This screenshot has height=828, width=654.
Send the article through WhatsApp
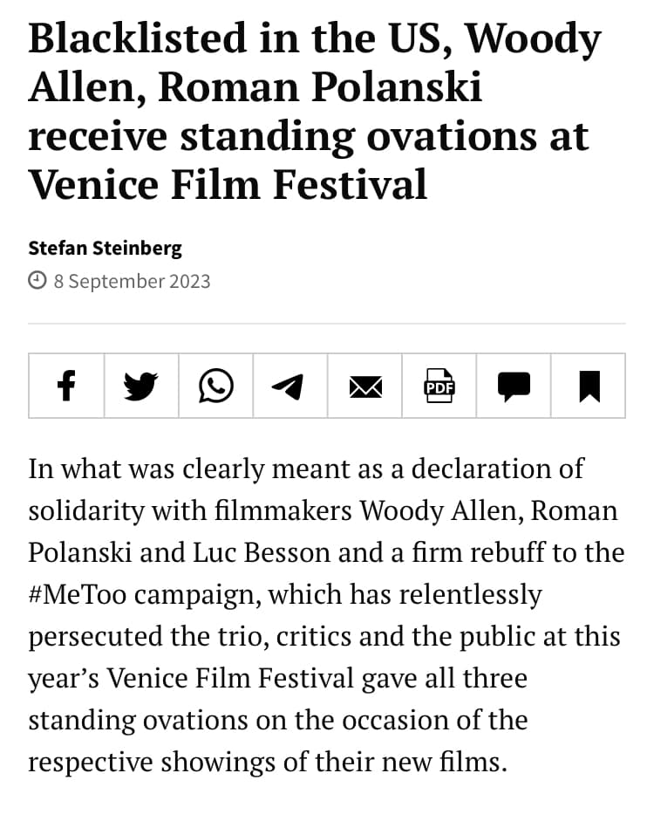tap(216, 386)
